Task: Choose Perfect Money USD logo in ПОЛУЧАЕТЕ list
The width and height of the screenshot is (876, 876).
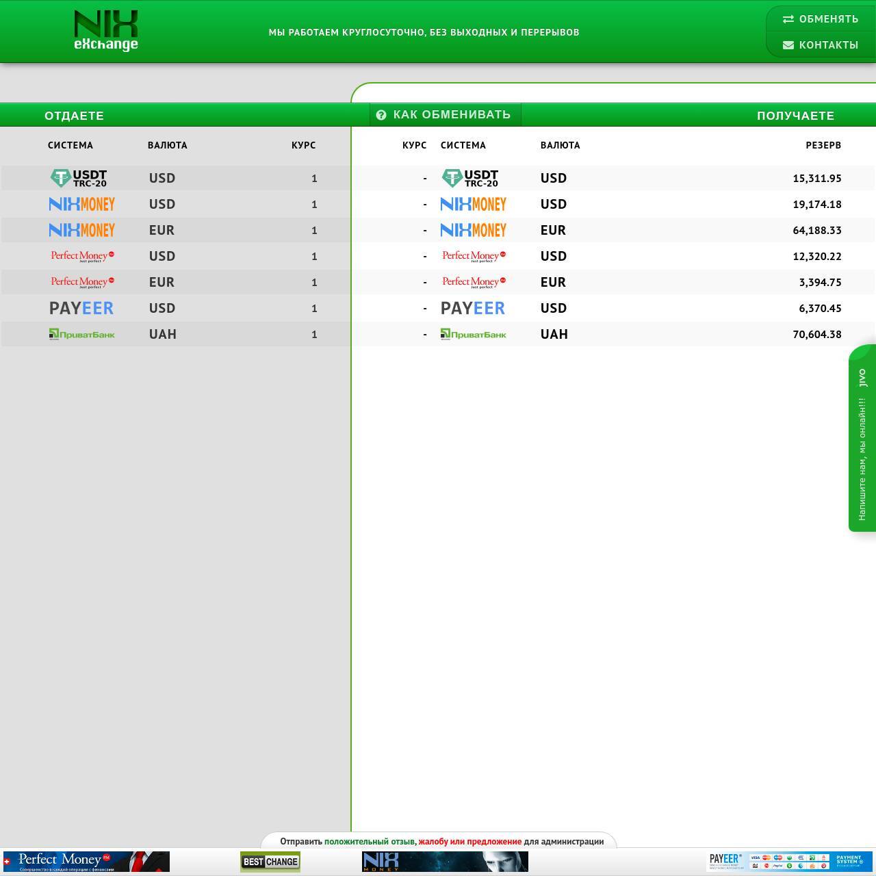Action: pyautogui.click(x=474, y=256)
